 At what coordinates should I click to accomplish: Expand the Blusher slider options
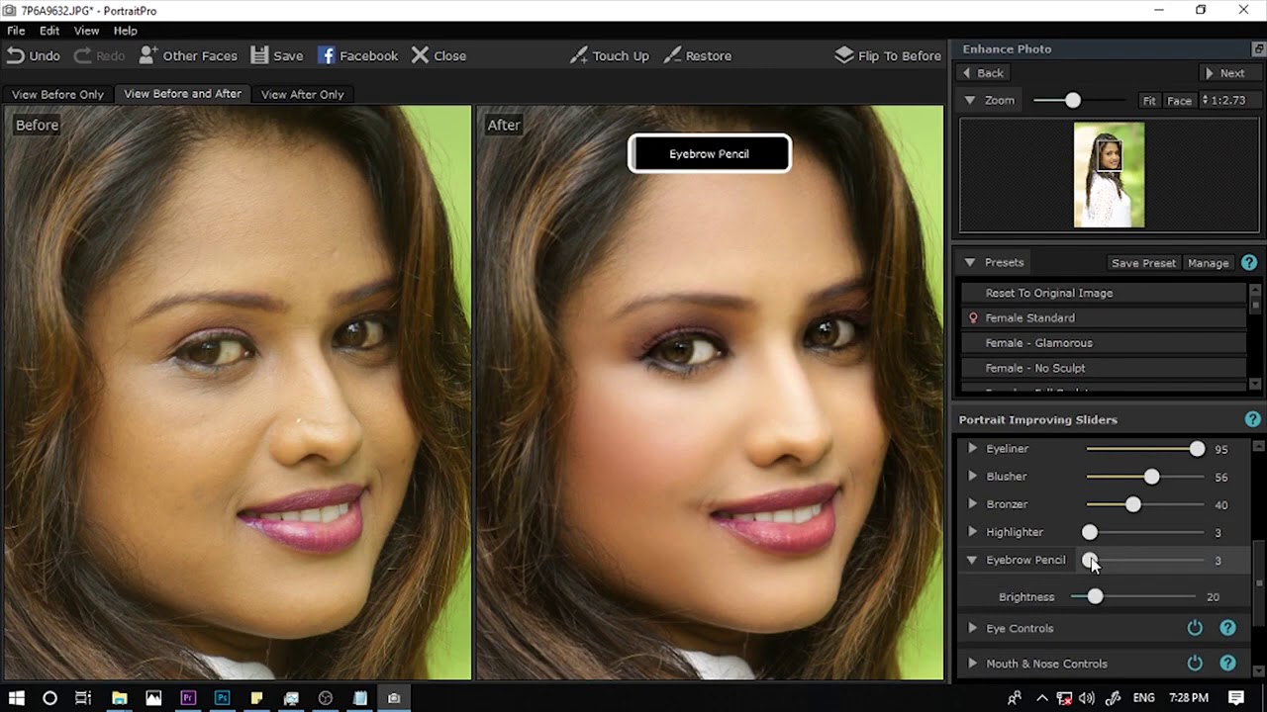click(972, 477)
